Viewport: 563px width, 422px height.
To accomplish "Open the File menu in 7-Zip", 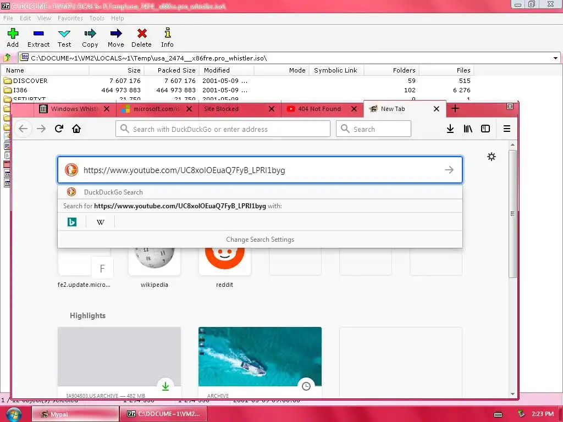I will (8, 18).
